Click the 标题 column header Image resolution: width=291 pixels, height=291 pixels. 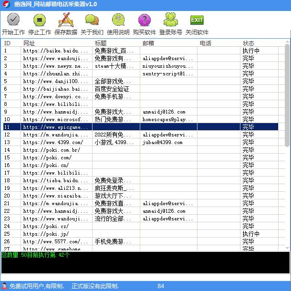[x=115, y=43]
